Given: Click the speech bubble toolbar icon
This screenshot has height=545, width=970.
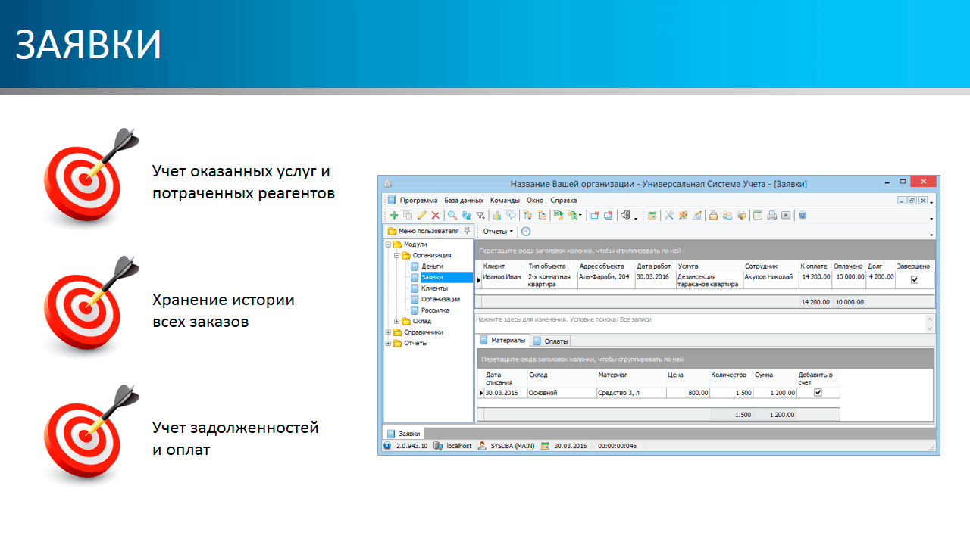Looking at the screenshot, I should click(x=511, y=215).
